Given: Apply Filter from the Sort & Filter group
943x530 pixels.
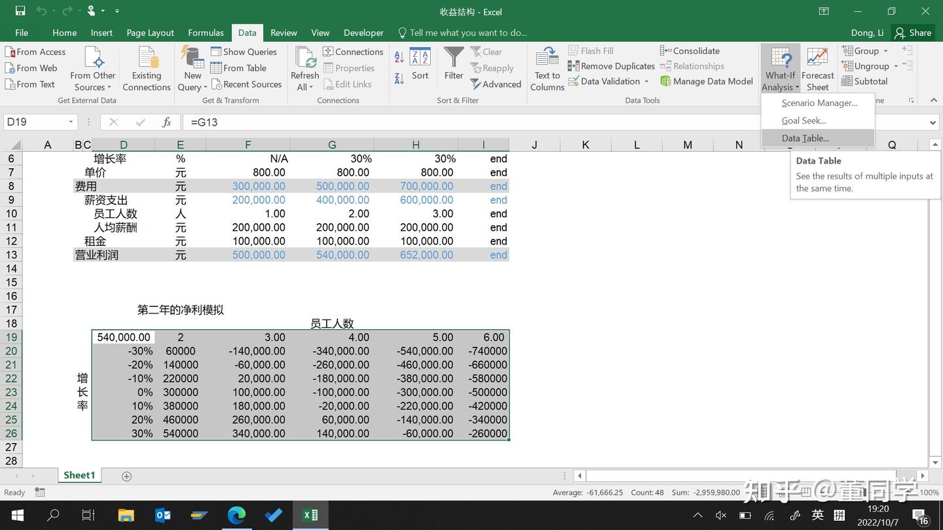Looking at the screenshot, I should point(453,65).
